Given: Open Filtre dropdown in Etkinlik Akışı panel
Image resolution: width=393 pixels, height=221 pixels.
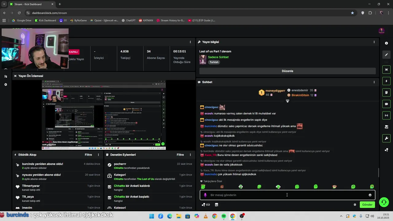Looking at the screenshot, I should point(88,155).
